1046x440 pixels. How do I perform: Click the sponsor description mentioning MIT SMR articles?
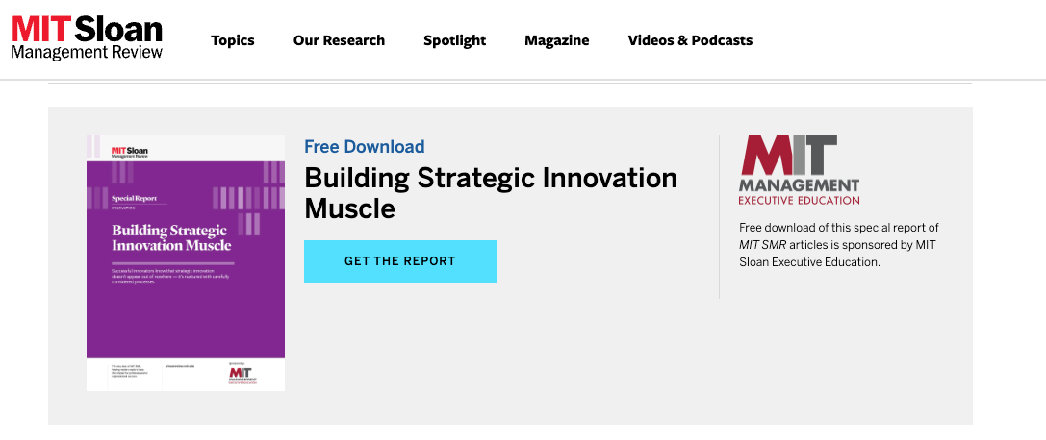[838, 245]
